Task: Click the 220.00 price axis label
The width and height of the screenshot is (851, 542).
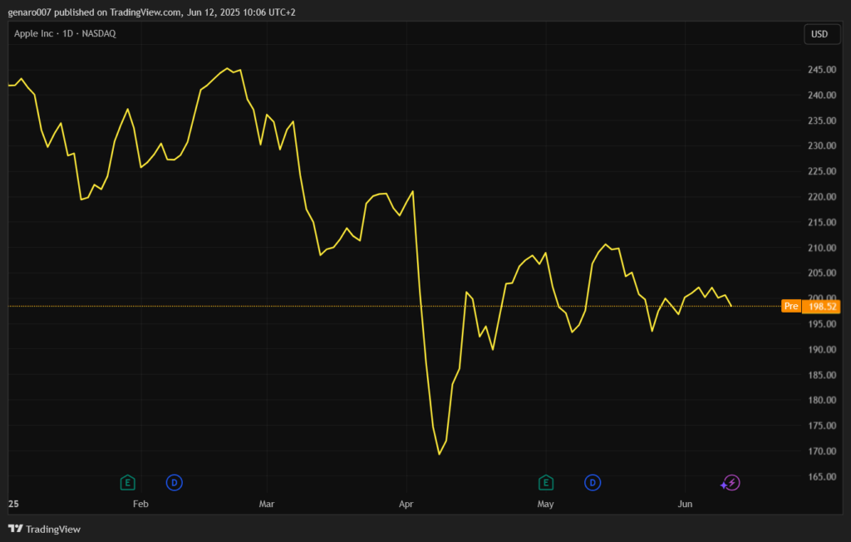Action: [821, 197]
